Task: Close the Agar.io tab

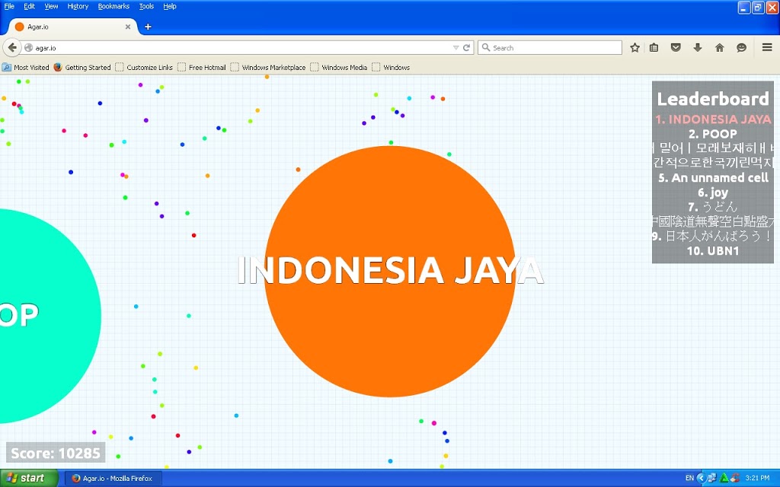Action: coord(128,27)
